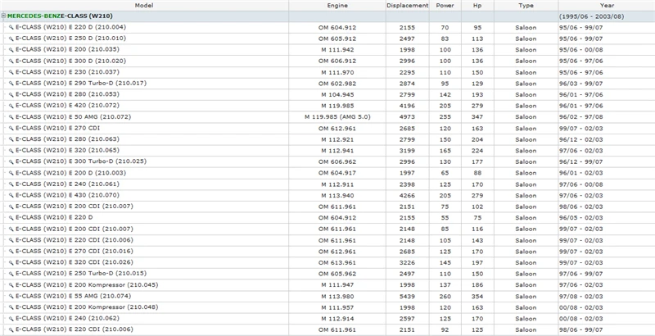The height and width of the screenshot is (336, 655).
Task: Collapse the MERCEDES-BENZ E-CLASS (W210) group
Action: [3, 16]
